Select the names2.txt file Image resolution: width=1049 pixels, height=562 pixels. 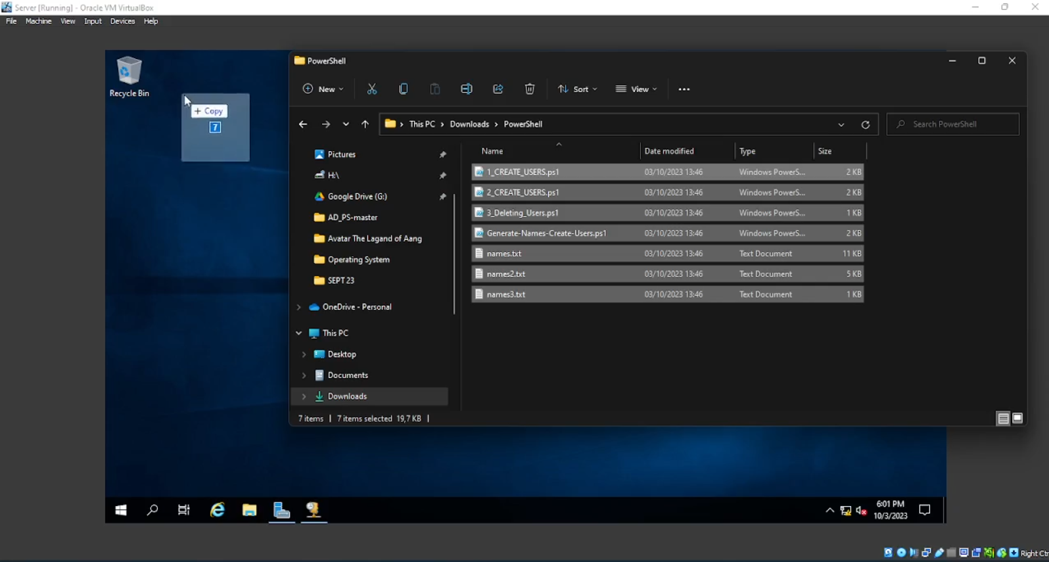click(506, 274)
